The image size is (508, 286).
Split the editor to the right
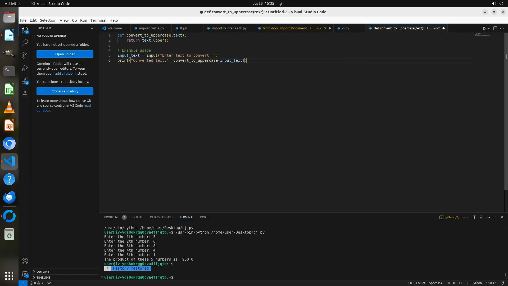click(x=495, y=28)
